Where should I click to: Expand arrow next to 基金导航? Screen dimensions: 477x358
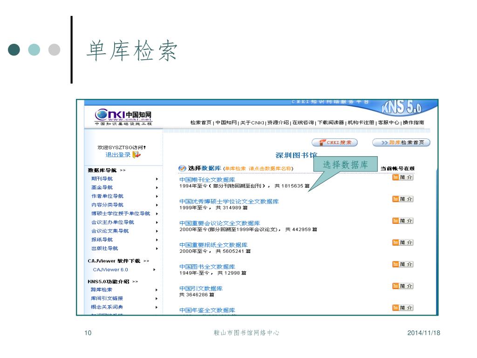pyautogui.click(x=157, y=187)
